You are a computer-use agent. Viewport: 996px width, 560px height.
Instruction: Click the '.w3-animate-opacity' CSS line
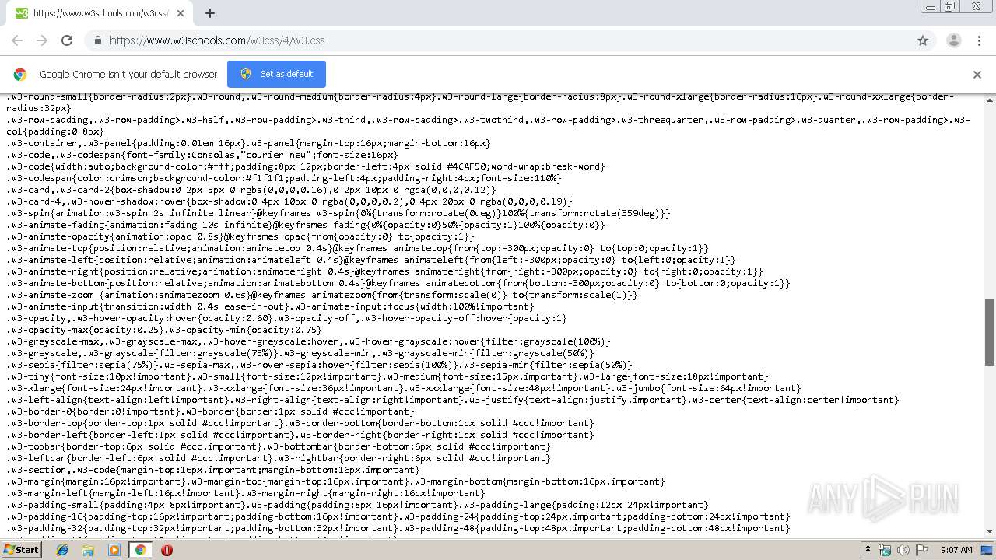(240, 236)
